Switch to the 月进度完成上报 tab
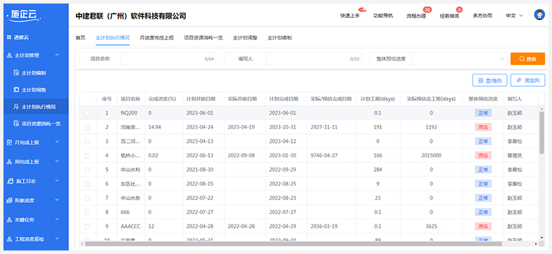 (157, 38)
